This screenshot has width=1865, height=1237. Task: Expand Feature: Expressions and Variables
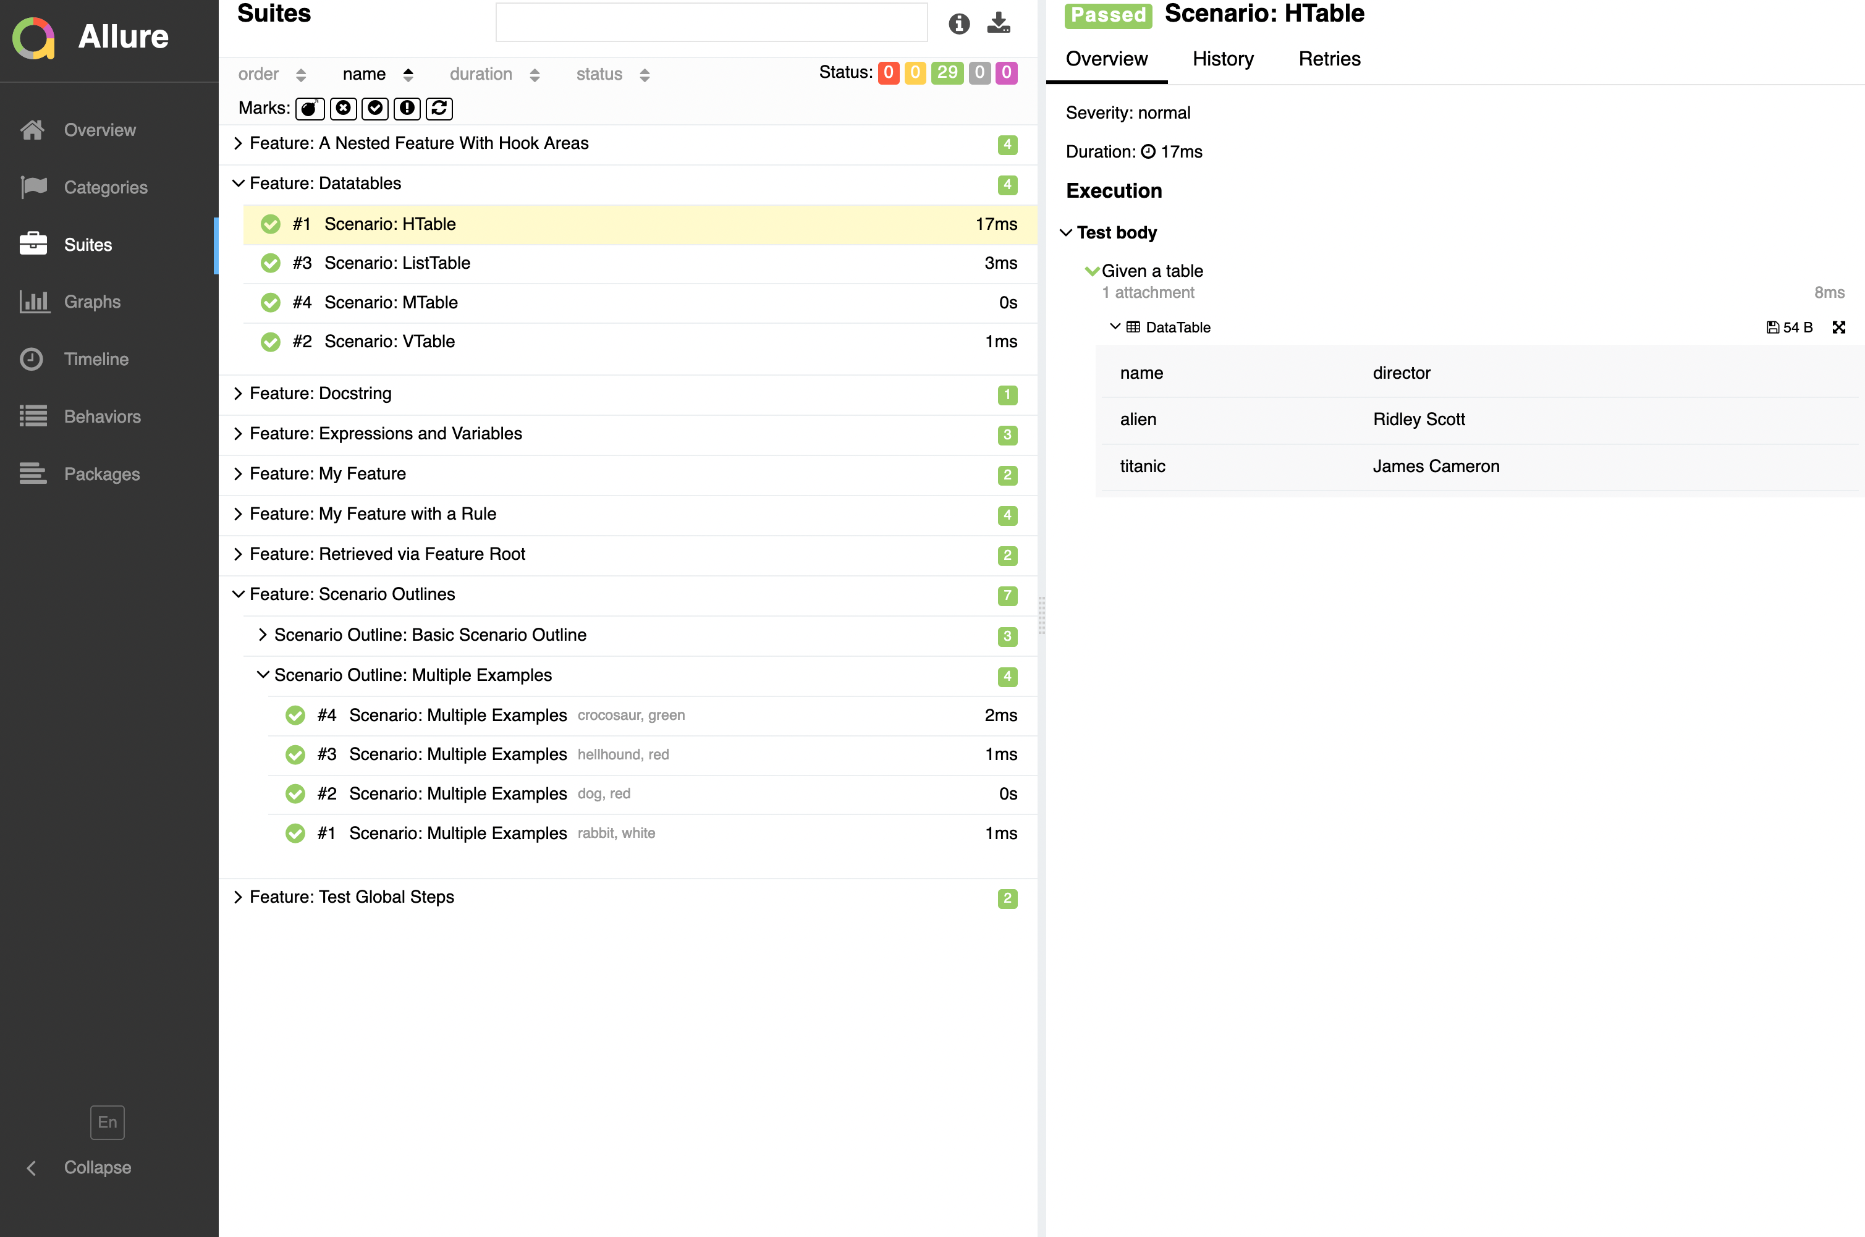pyautogui.click(x=627, y=434)
